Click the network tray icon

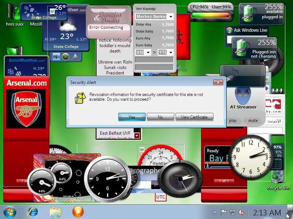click(233, 212)
